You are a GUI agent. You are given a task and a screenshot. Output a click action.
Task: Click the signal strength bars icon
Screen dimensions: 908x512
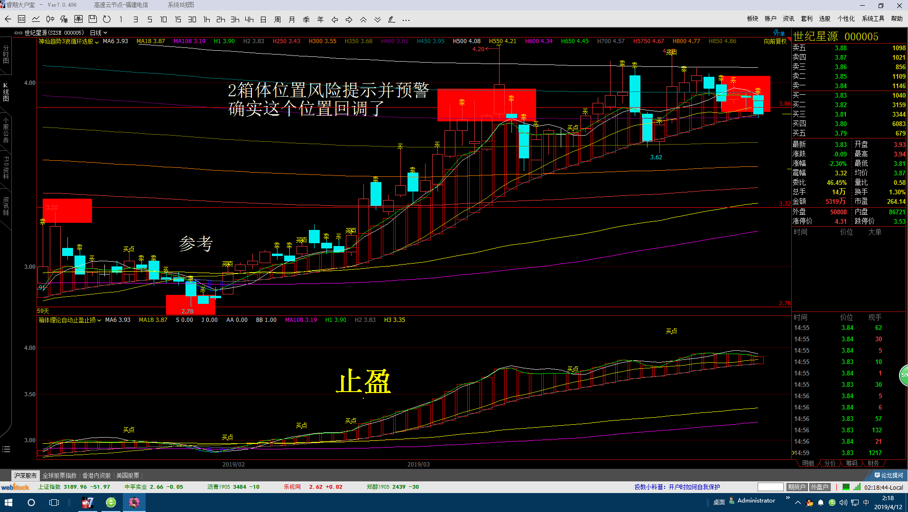coord(857,487)
